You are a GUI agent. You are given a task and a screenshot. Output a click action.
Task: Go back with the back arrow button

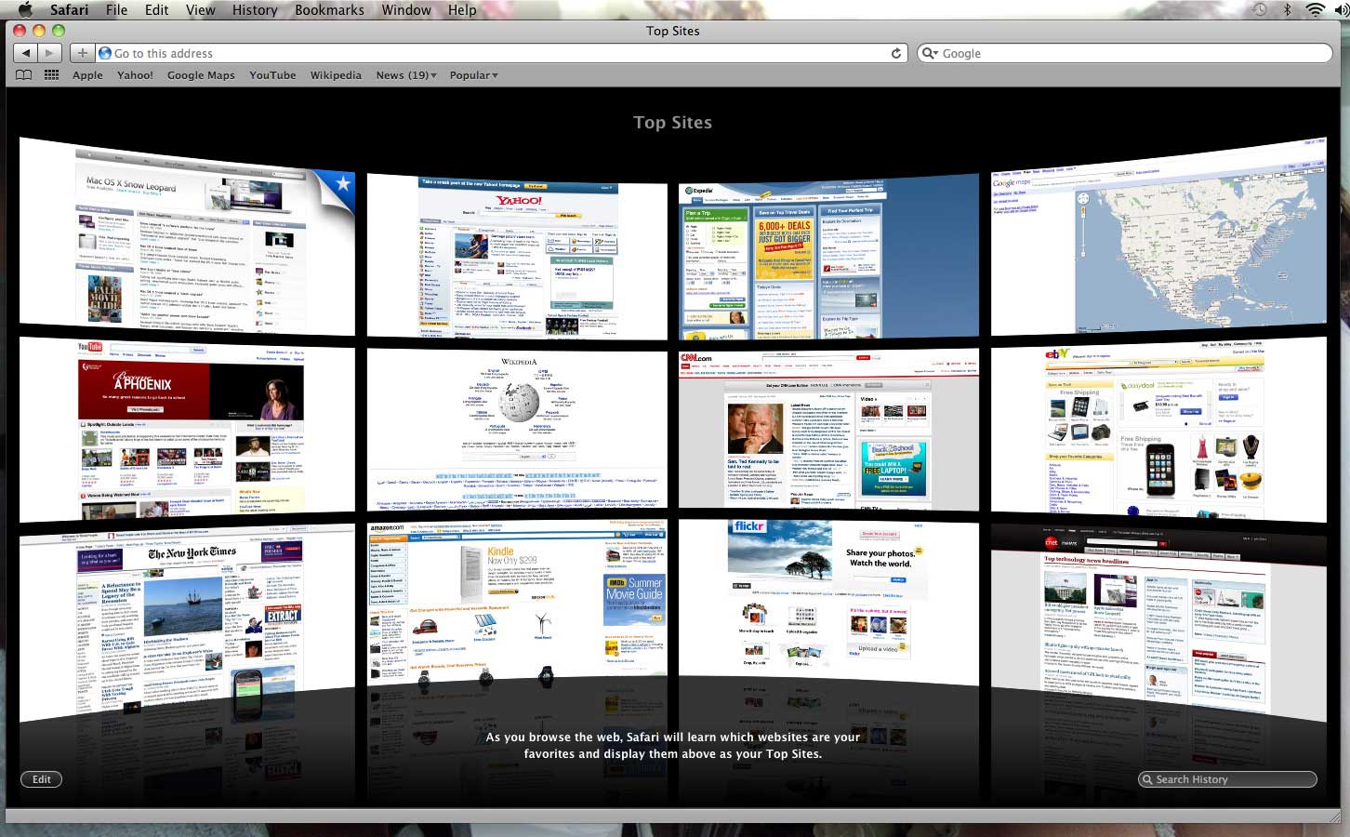[x=26, y=53]
